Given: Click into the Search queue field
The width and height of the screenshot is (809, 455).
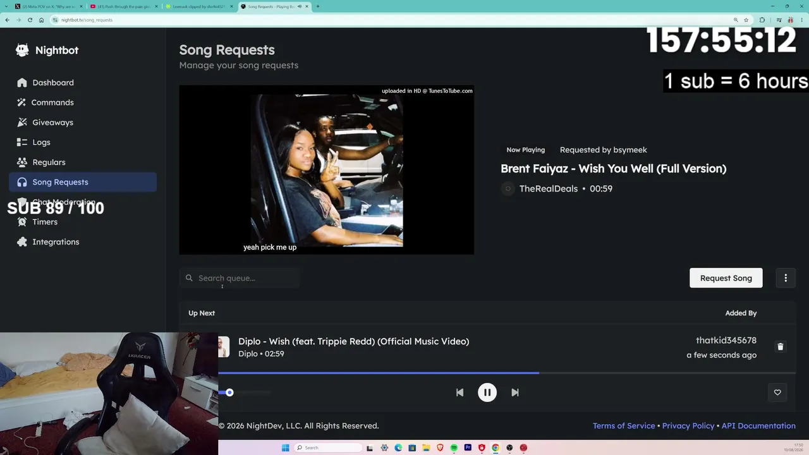Looking at the screenshot, I should point(240,278).
